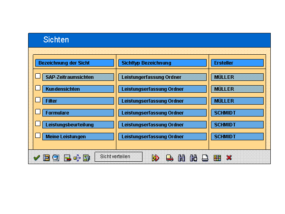
Task: Click the blue arrows transfer icon
Action: tap(77, 158)
